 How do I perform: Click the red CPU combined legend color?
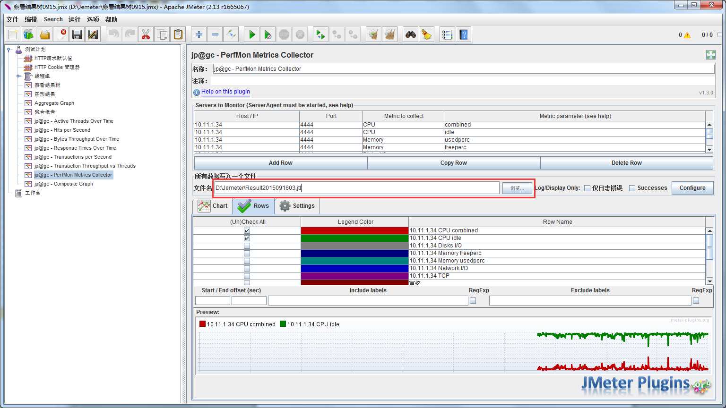(354, 230)
